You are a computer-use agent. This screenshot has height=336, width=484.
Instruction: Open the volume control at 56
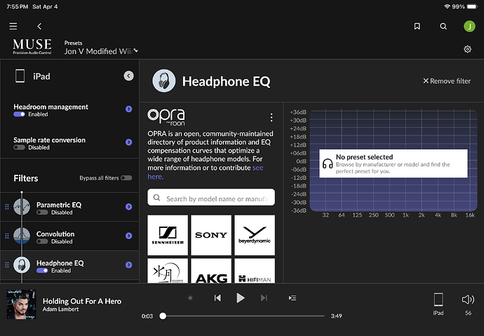pos(468,304)
